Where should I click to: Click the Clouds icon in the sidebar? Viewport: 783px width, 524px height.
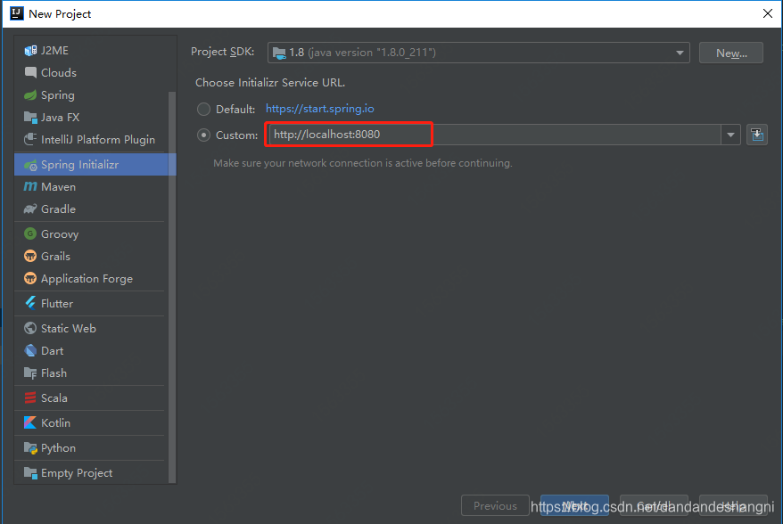pyautogui.click(x=30, y=72)
